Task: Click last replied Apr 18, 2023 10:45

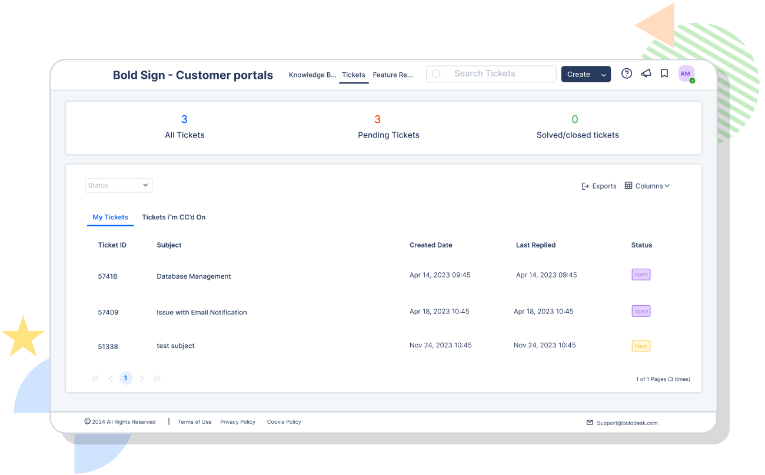Action: tap(544, 312)
